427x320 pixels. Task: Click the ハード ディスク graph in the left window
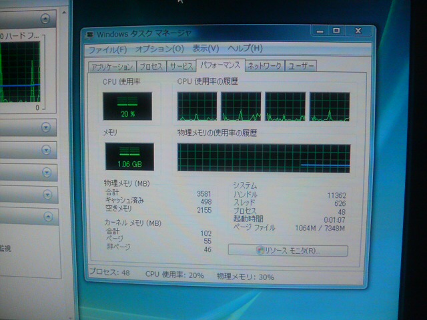pyautogui.click(x=20, y=72)
